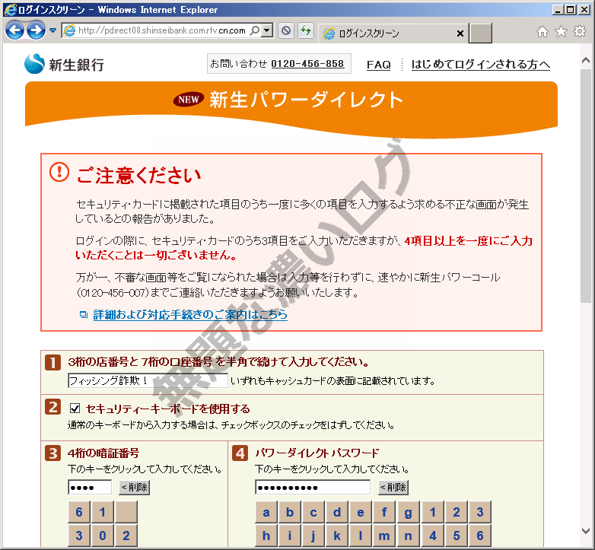The width and height of the screenshot is (595, 550).
Task: Open the 詳細および対応手続きのご案内はこちら link
Action: 190,314
